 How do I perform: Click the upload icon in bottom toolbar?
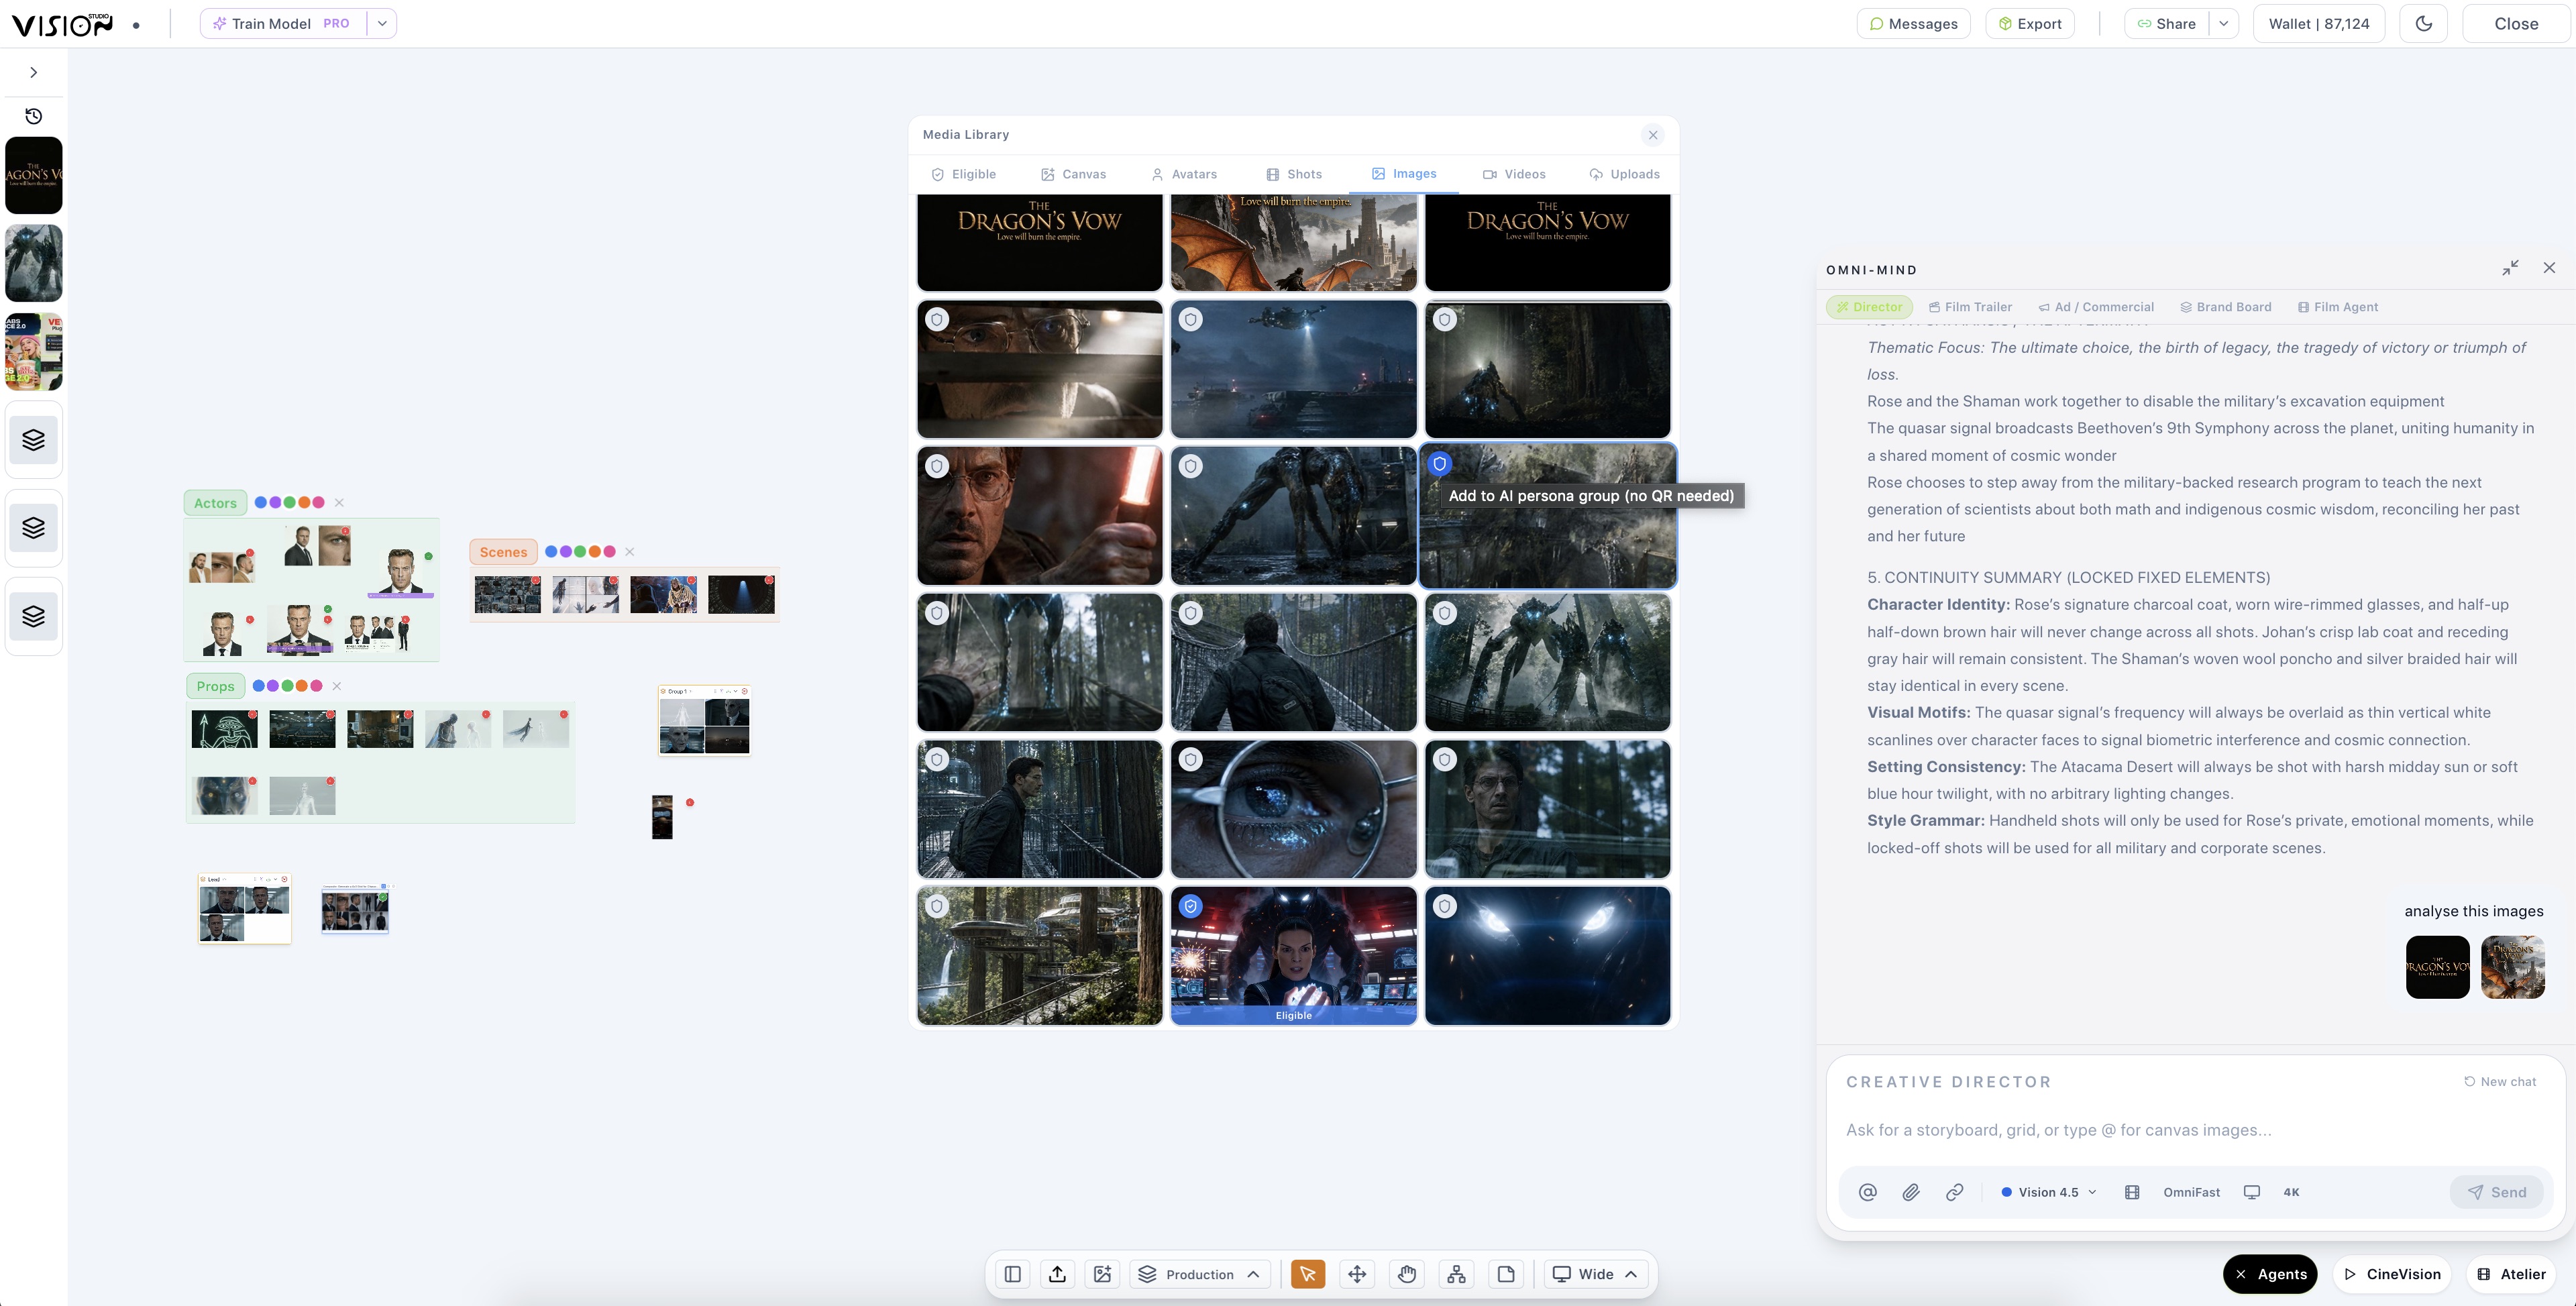click(1057, 1274)
